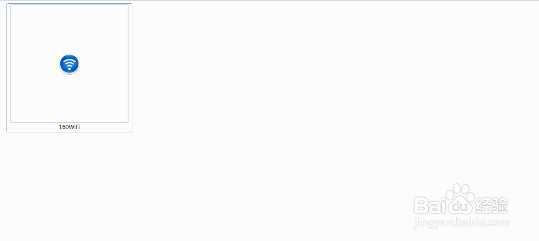
Task: Click white space below the WiFi icon
Action: (69, 98)
